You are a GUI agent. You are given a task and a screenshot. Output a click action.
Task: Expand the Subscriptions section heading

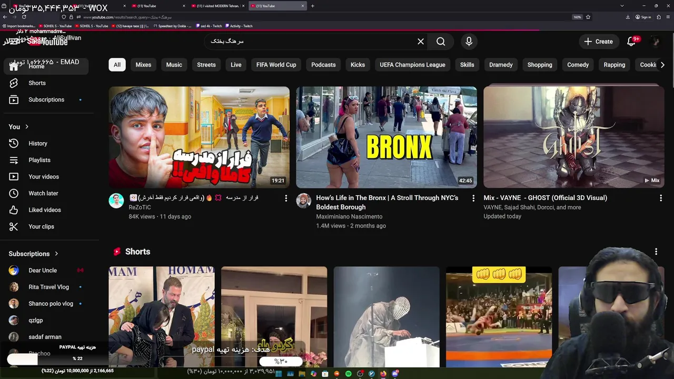[34, 254]
